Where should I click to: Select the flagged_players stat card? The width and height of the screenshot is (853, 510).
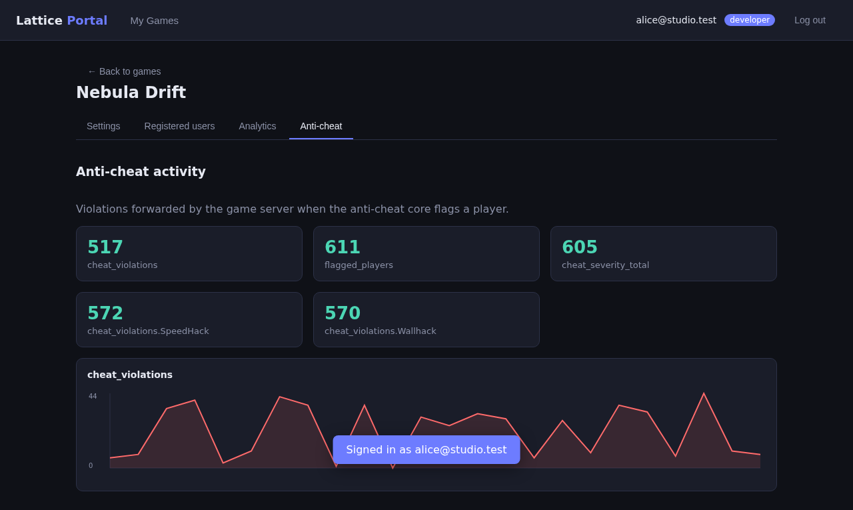coord(426,253)
